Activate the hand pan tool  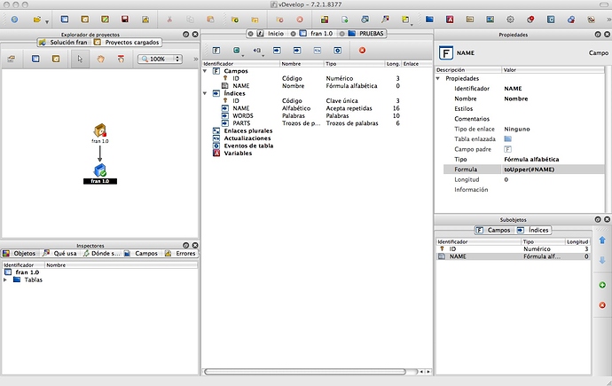101,59
